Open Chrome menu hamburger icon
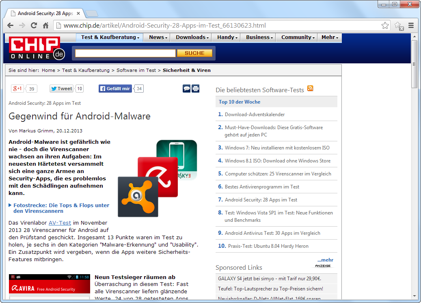421x303 pixels. point(411,26)
